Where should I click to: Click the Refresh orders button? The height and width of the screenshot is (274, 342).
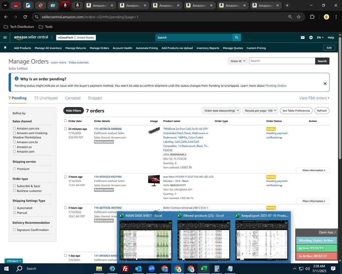(322, 111)
